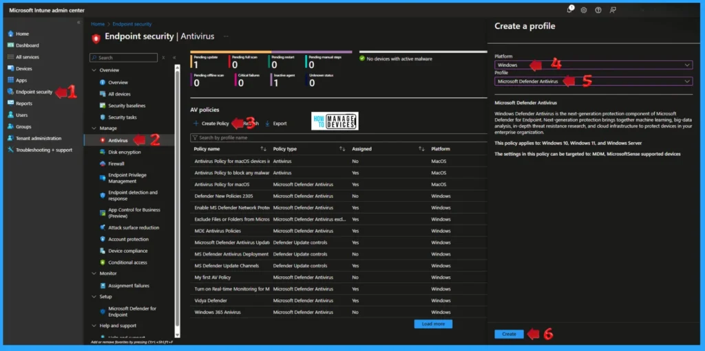Open policy "Vidya Defender"
This screenshot has width=705, height=351.
[211, 301]
